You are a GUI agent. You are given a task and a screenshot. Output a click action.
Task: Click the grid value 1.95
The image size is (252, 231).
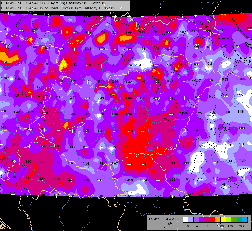click(x=240, y=95)
